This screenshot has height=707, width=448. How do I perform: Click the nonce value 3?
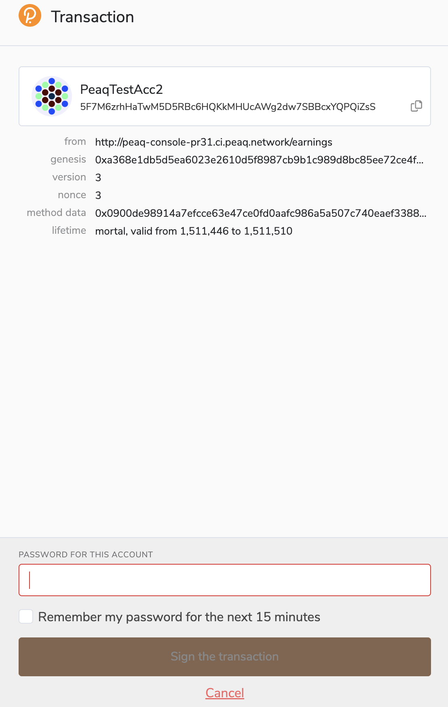(x=98, y=196)
